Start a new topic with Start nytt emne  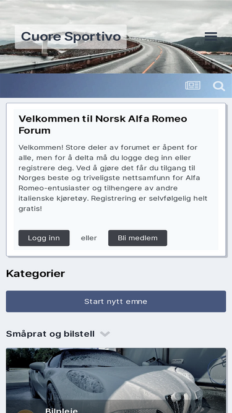click(x=116, y=302)
